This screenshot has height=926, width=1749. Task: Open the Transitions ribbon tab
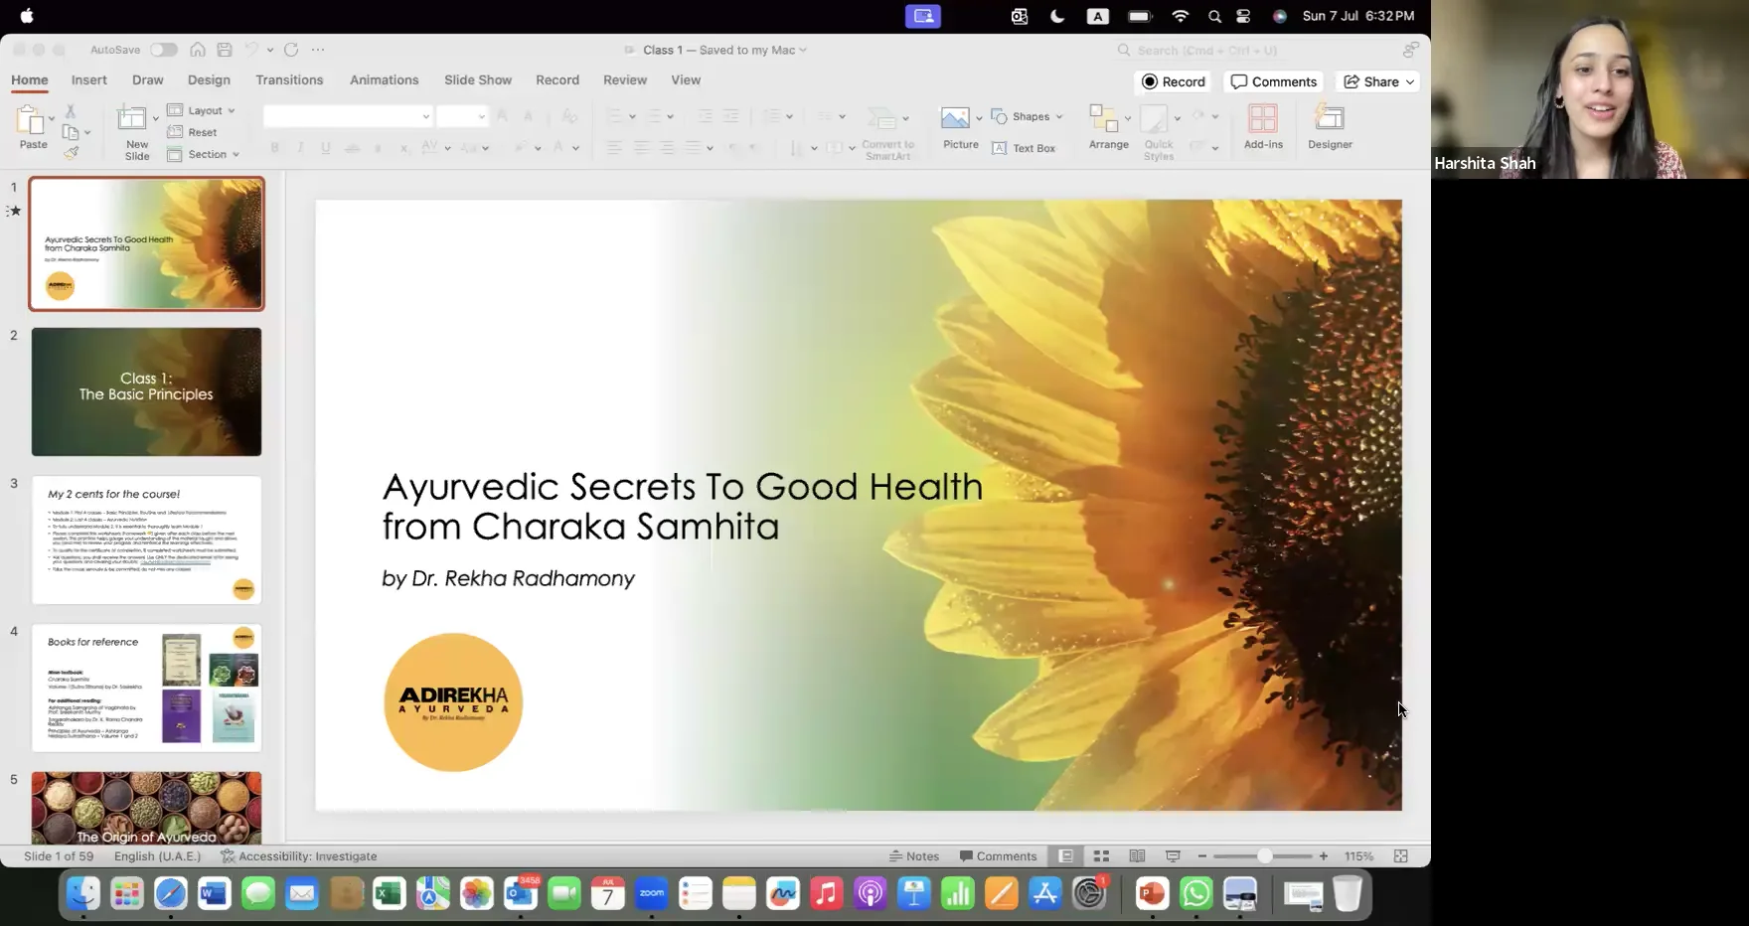click(289, 79)
